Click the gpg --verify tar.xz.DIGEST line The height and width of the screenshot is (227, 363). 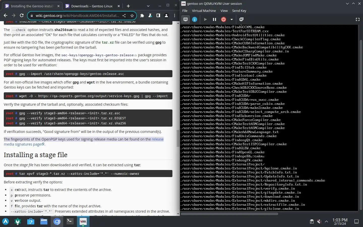click(x=73, y=118)
